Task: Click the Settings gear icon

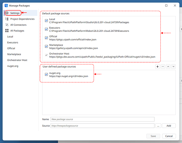Action: [7, 13]
